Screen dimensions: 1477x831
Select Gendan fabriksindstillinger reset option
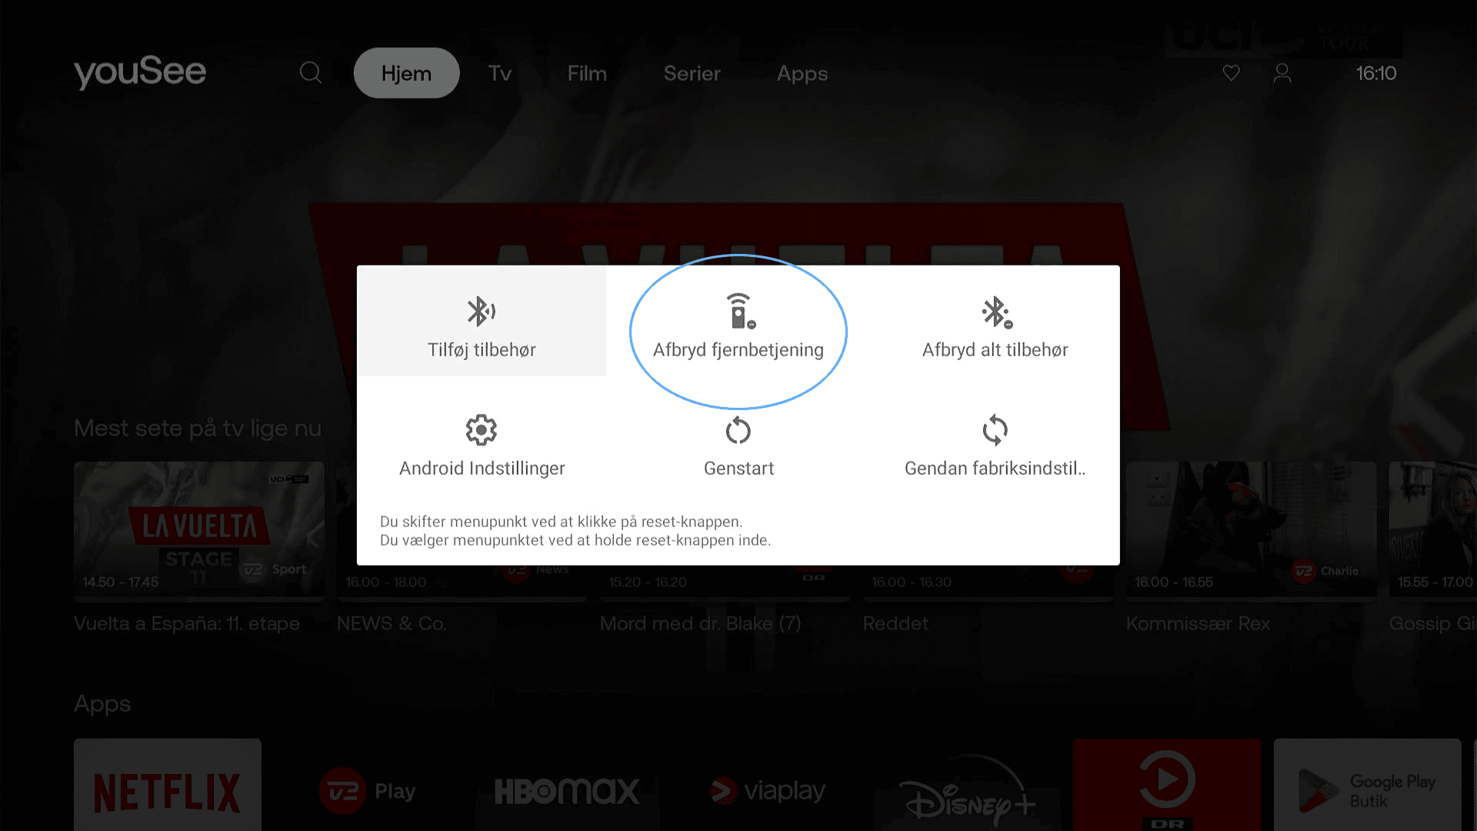pos(995,446)
